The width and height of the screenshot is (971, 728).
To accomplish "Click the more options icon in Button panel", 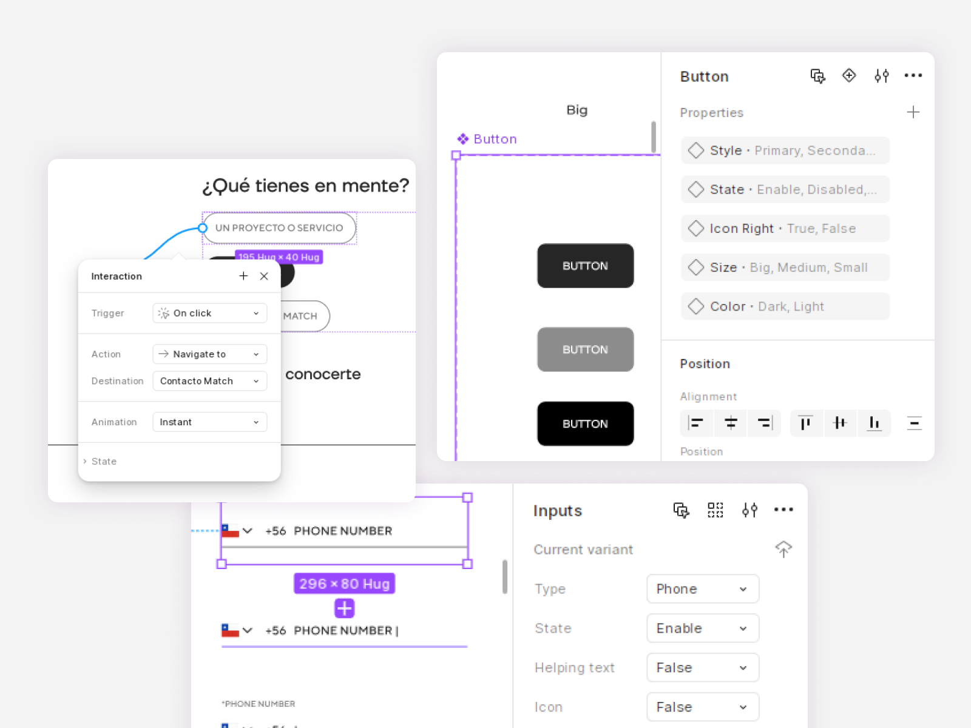I will pos(913,76).
